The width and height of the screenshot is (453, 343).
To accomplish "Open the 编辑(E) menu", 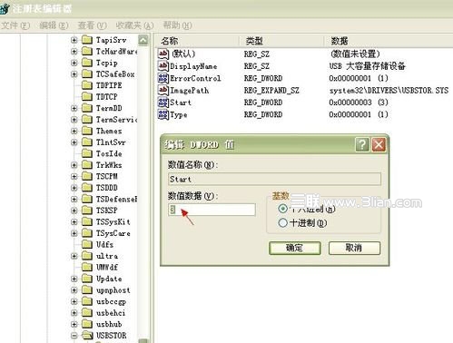I will pos(54,25).
